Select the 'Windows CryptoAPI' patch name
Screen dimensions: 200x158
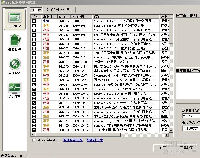point(124,121)
